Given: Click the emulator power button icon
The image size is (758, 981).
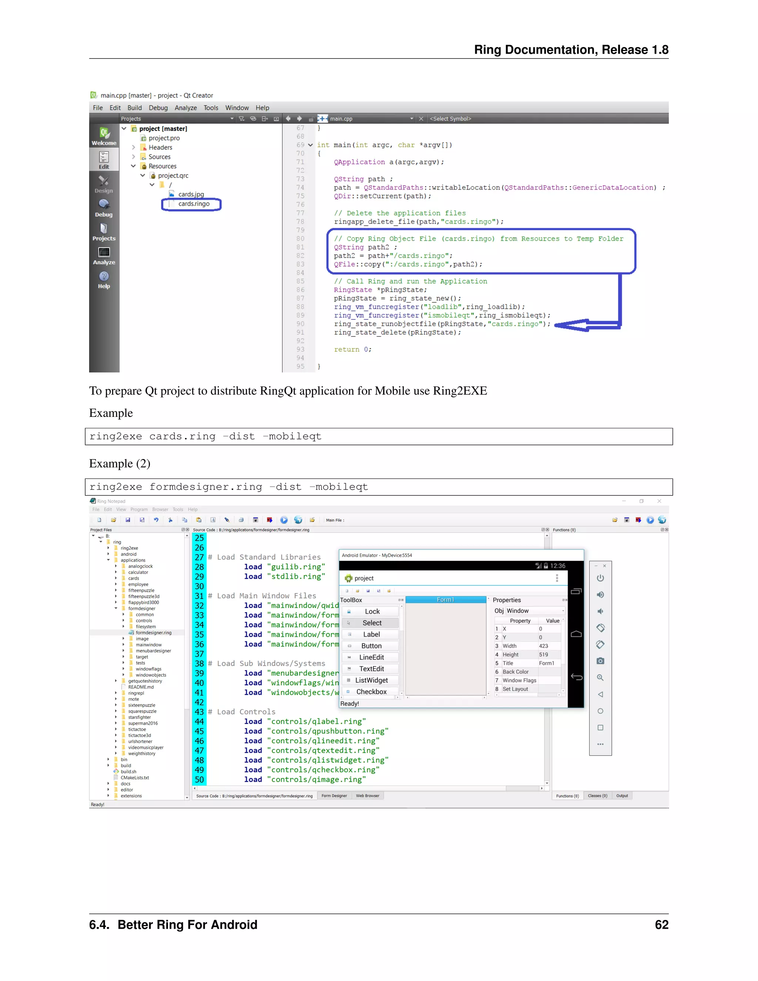Looking at the screenshot, I should [600, 578].
